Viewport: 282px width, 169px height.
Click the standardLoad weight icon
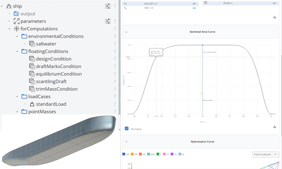[32, 104]
